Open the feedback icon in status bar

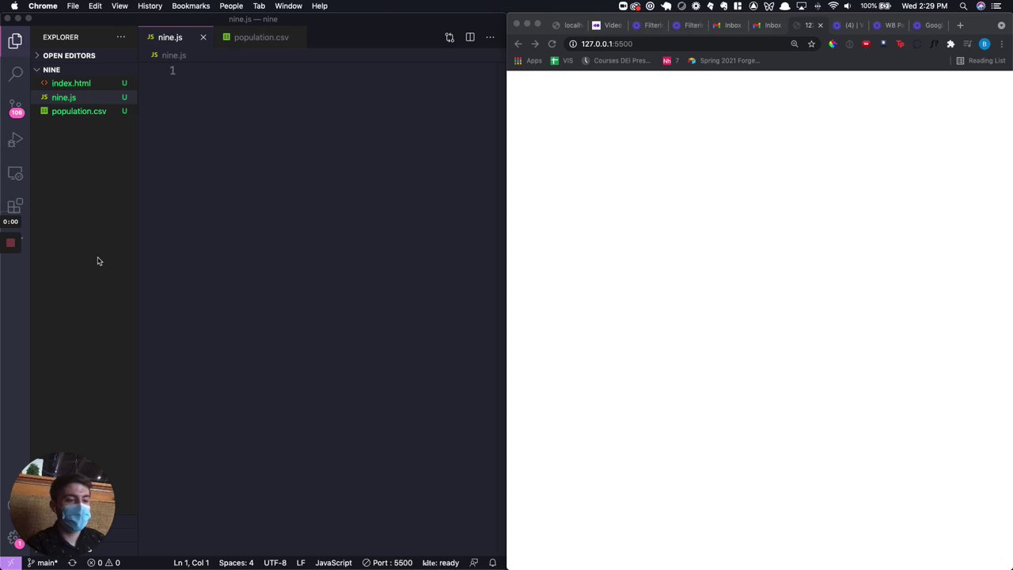[474, 563]
